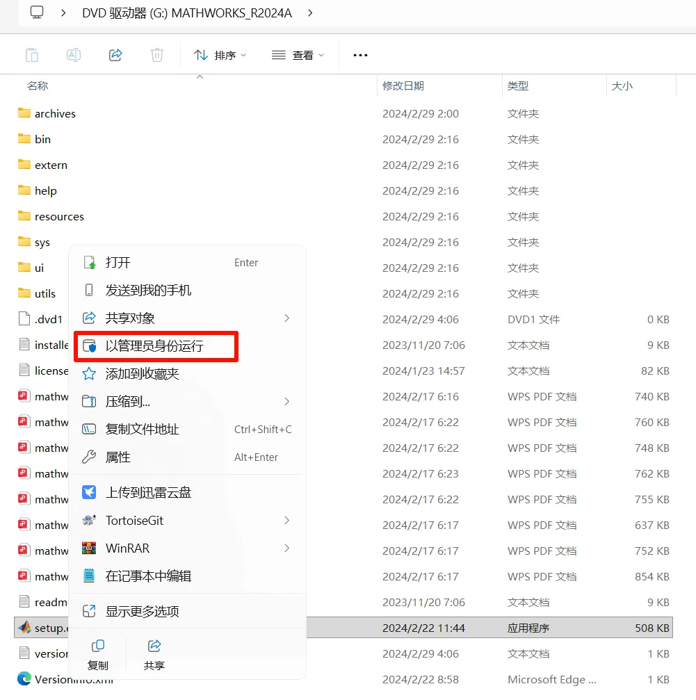Screen dimensions: 696x700
Task: Open TortoiseGit submenu
Action: tap(188, 521)
